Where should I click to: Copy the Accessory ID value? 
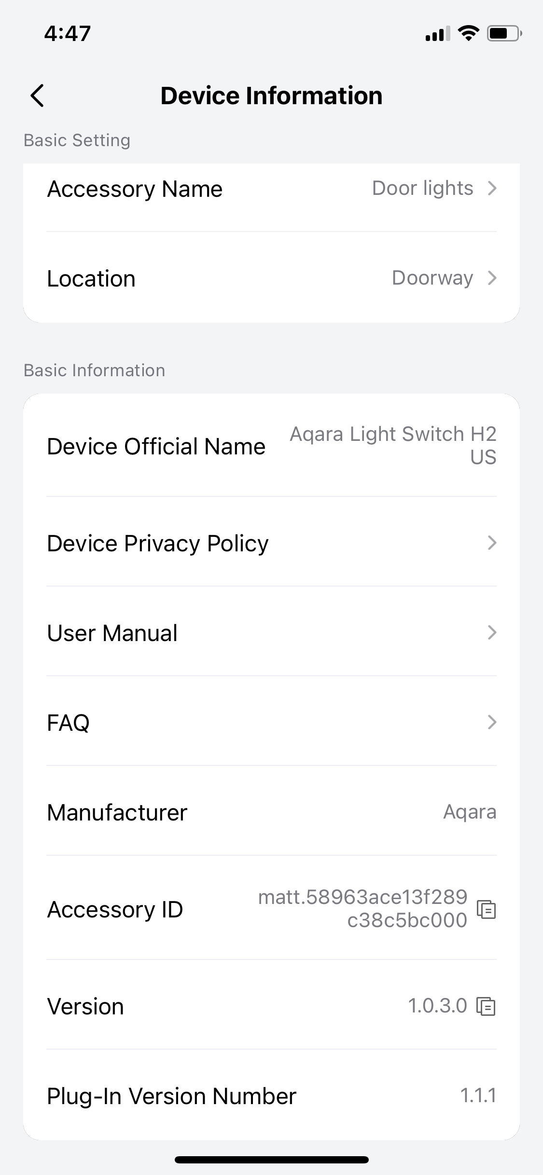[x=486, y=909]
